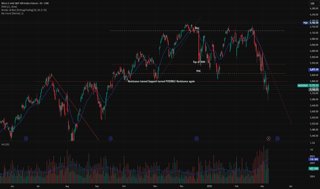Viewport: 320px width, 189px height.
Task: Click the 5,440.00 price scale label
Action: 314,136
